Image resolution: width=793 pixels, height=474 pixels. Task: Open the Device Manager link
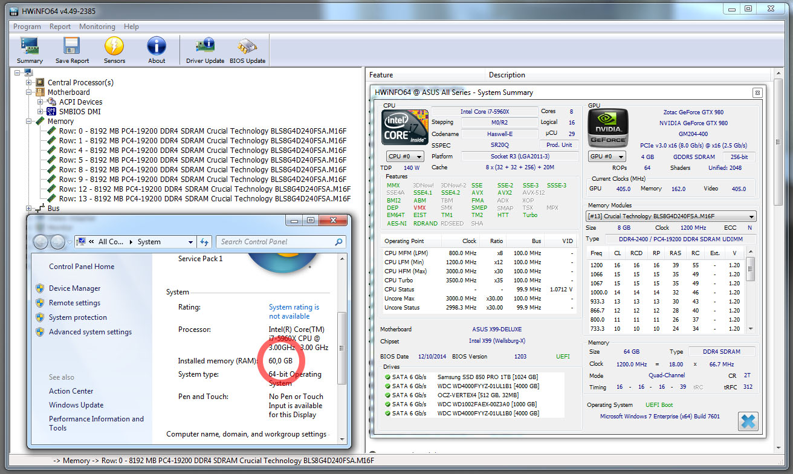point(75,288)
